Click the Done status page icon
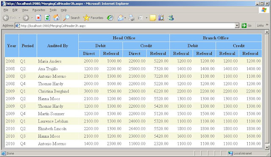Image resolution: width=271 pixels, height=157 pixels. click(x=4, y=153)
